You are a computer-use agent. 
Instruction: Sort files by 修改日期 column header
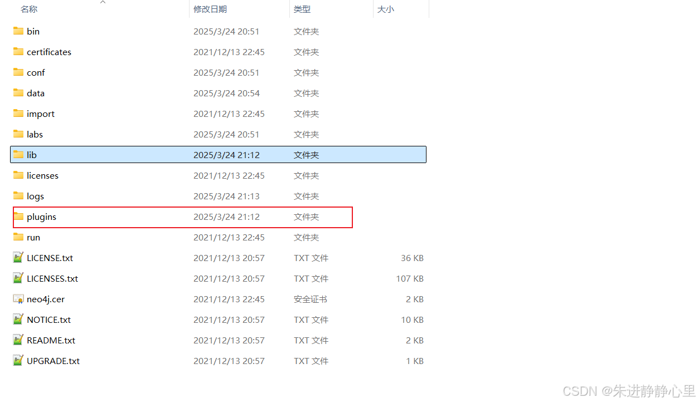tap(210, 9)
